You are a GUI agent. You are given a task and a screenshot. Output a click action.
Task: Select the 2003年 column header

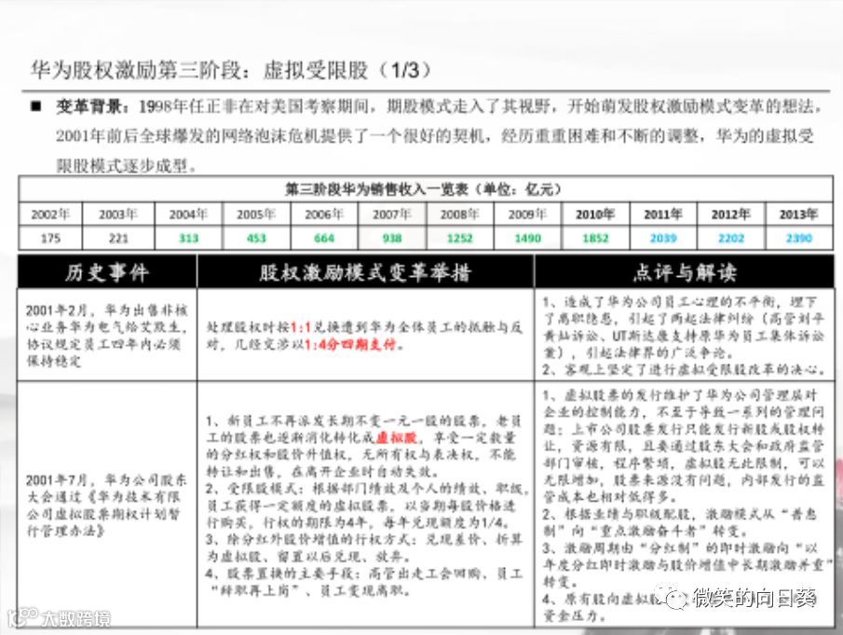[117, 214]
